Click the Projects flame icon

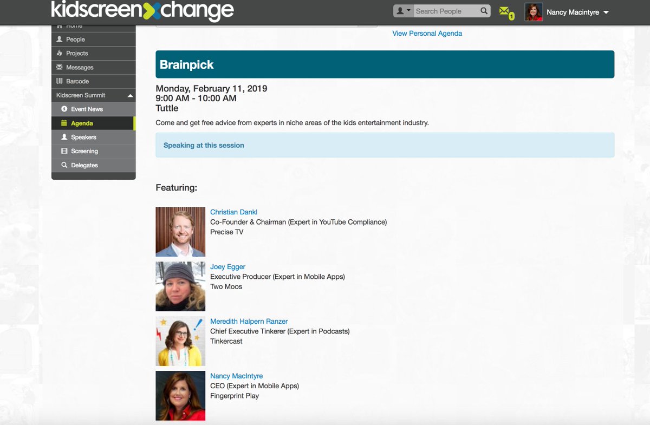(x=60, y=53)
